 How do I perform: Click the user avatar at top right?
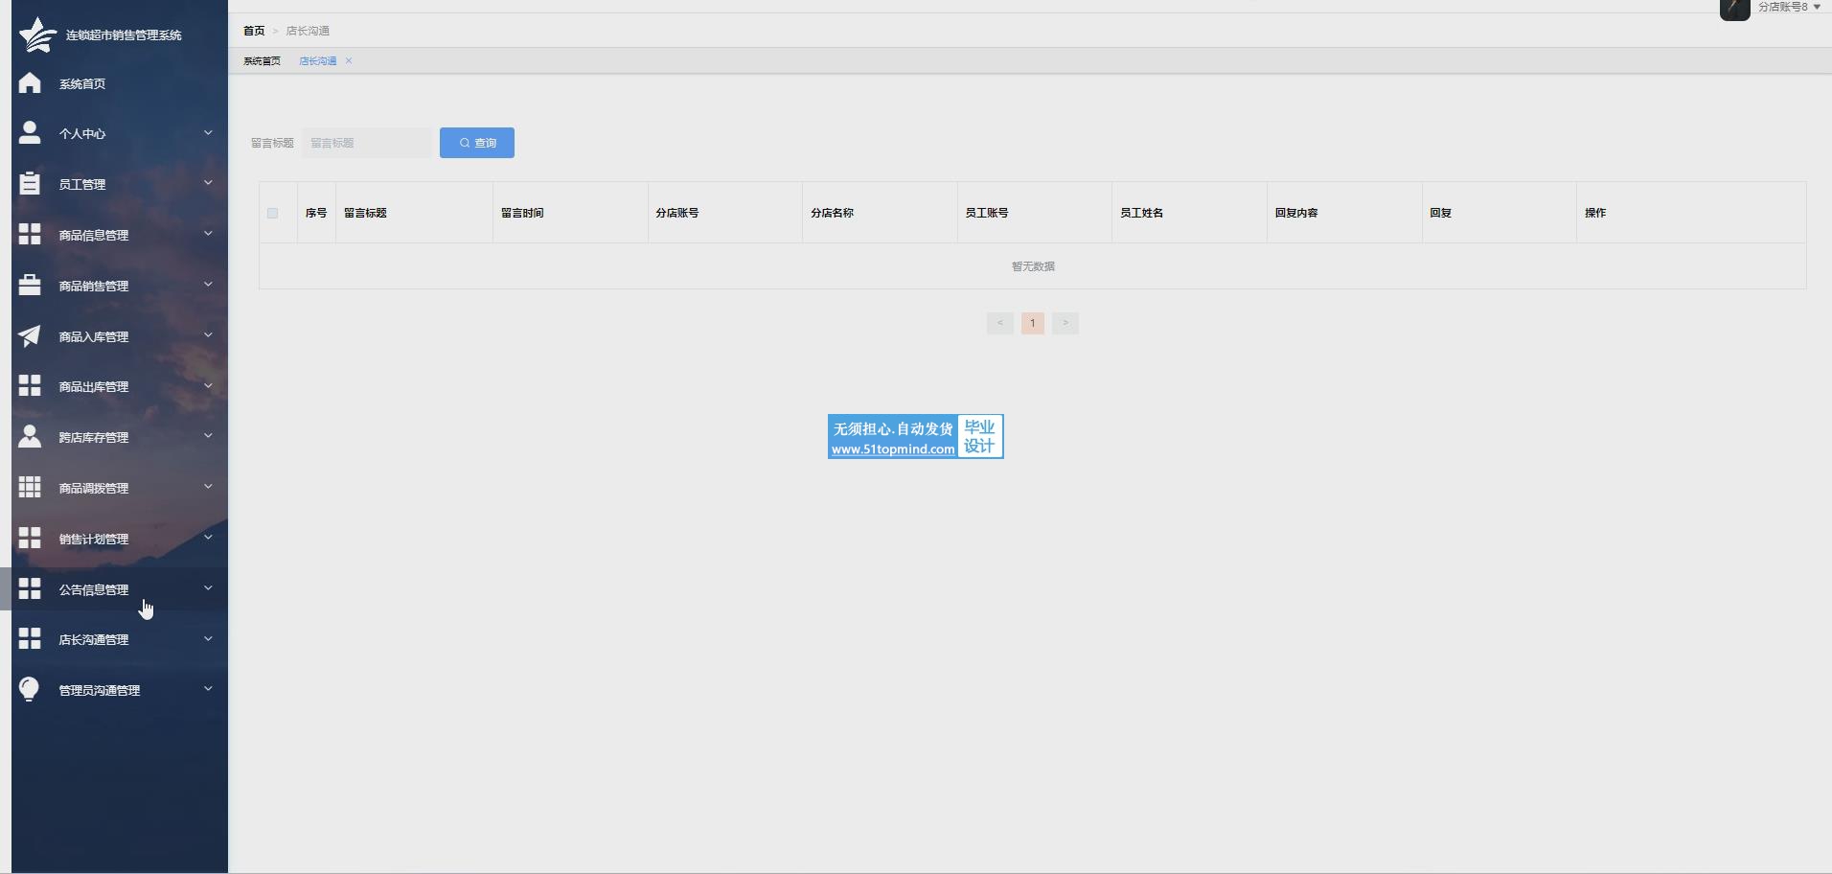(1734, 9)
